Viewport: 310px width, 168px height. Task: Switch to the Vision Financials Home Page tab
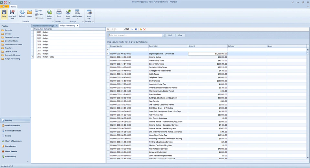point(43,26)
